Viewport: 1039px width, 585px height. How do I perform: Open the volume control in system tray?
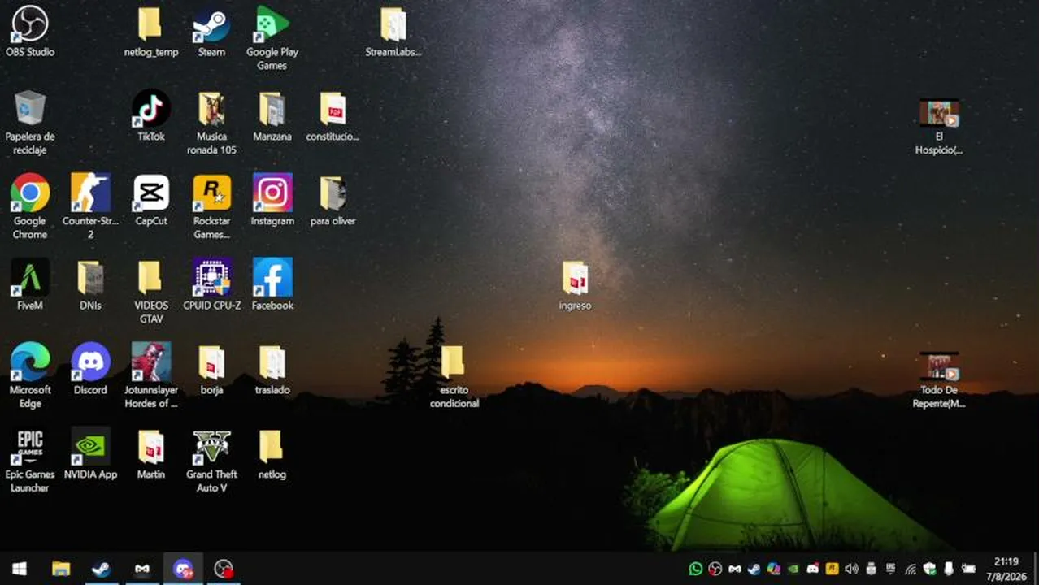coord(851,569)
